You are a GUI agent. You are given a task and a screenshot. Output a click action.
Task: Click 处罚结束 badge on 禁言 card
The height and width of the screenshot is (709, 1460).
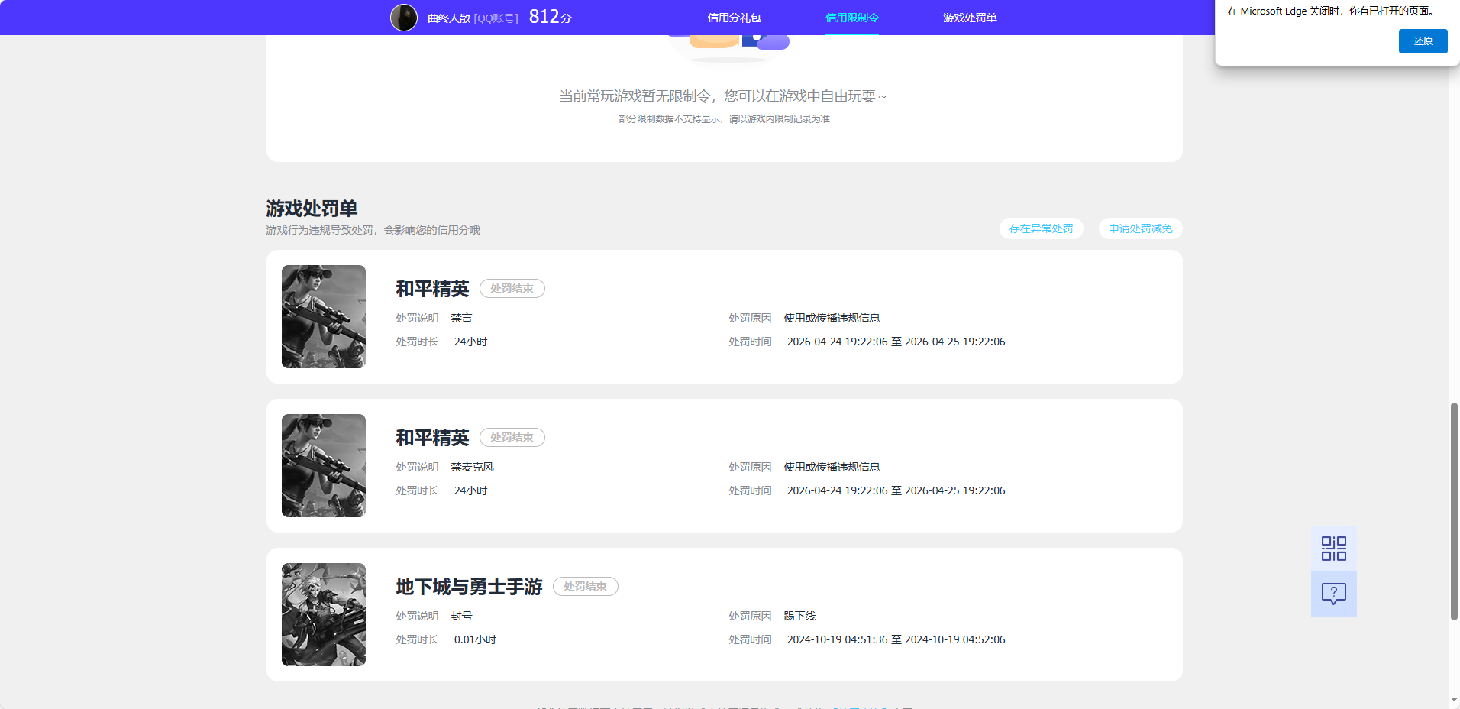tap(512, 288)
